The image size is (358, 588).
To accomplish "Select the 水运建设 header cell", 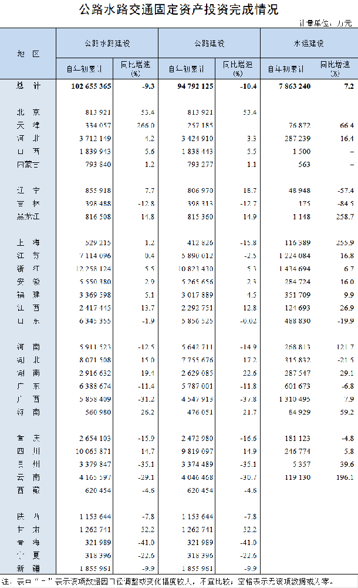I will pos(309,44).
